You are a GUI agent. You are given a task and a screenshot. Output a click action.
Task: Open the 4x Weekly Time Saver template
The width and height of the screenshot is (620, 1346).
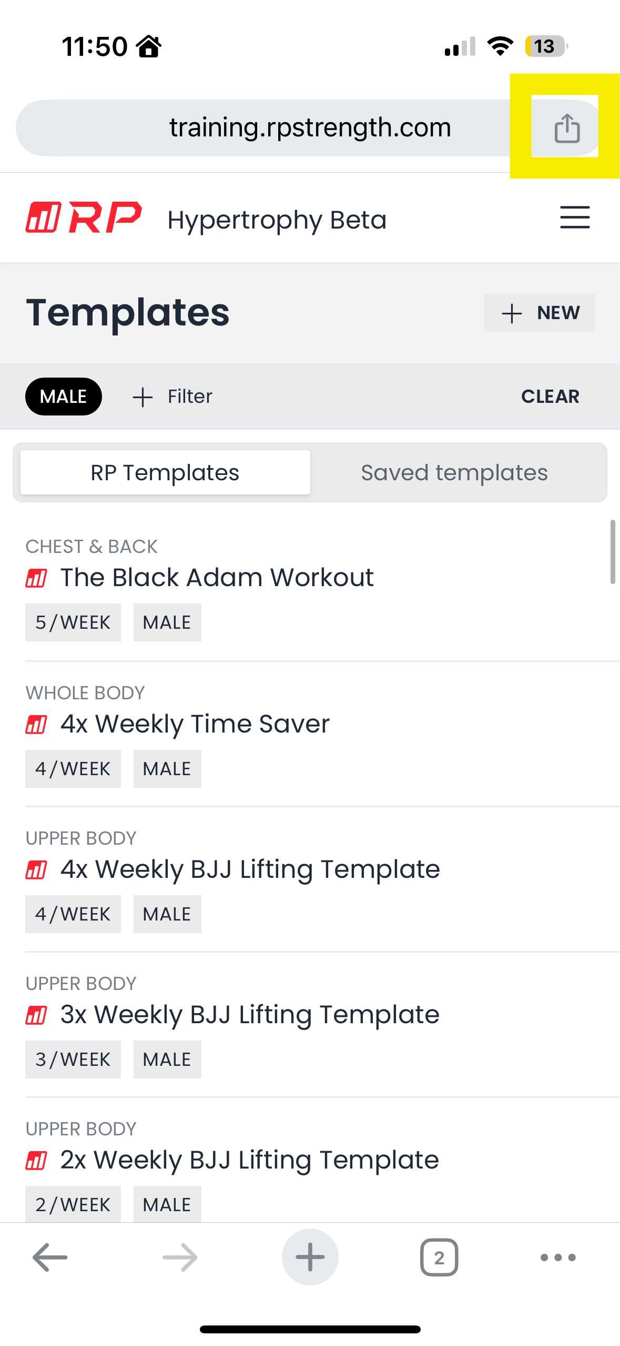[x=195, y=724]
